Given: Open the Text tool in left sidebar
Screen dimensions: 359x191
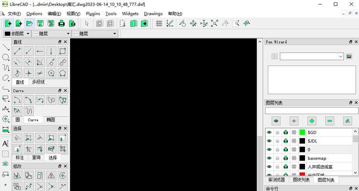Looking at the screenshot, I should [x=5, y=144].
